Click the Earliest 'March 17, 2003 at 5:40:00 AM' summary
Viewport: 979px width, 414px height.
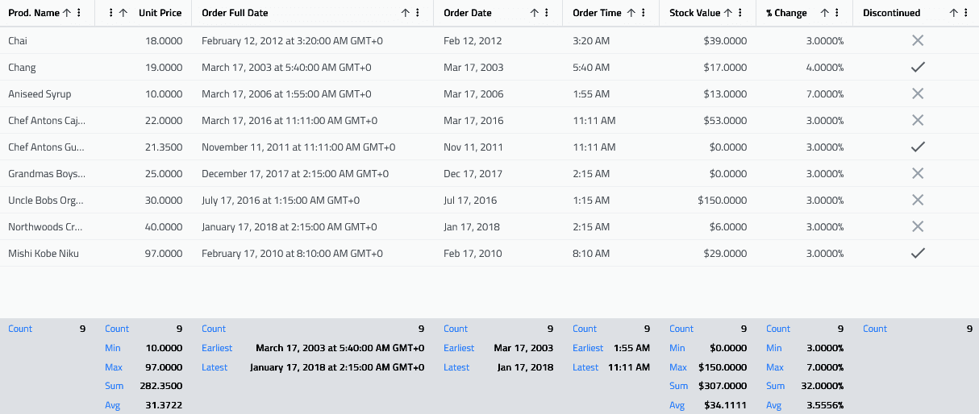coord(340,348)
